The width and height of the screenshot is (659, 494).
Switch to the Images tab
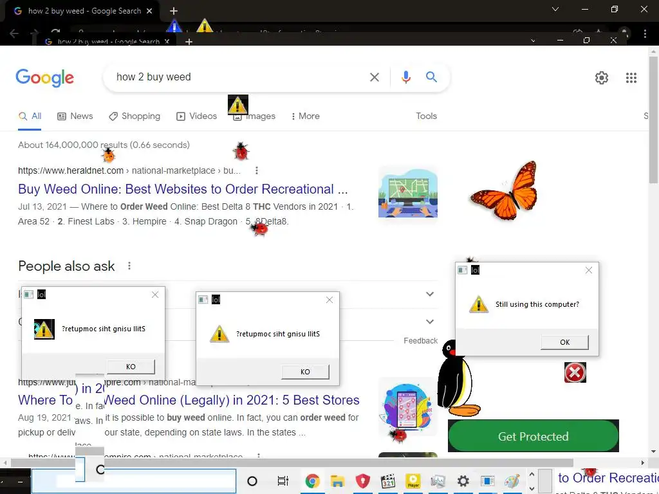coord(255,116)
